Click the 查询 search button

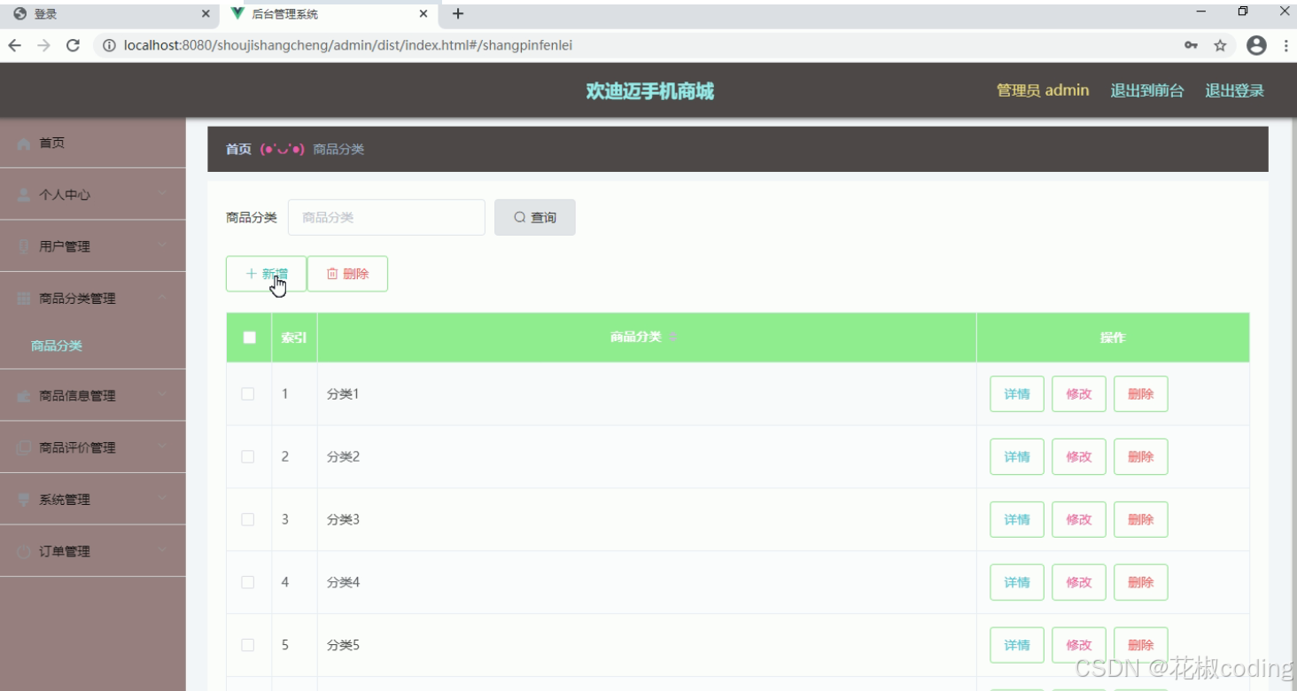535,217
